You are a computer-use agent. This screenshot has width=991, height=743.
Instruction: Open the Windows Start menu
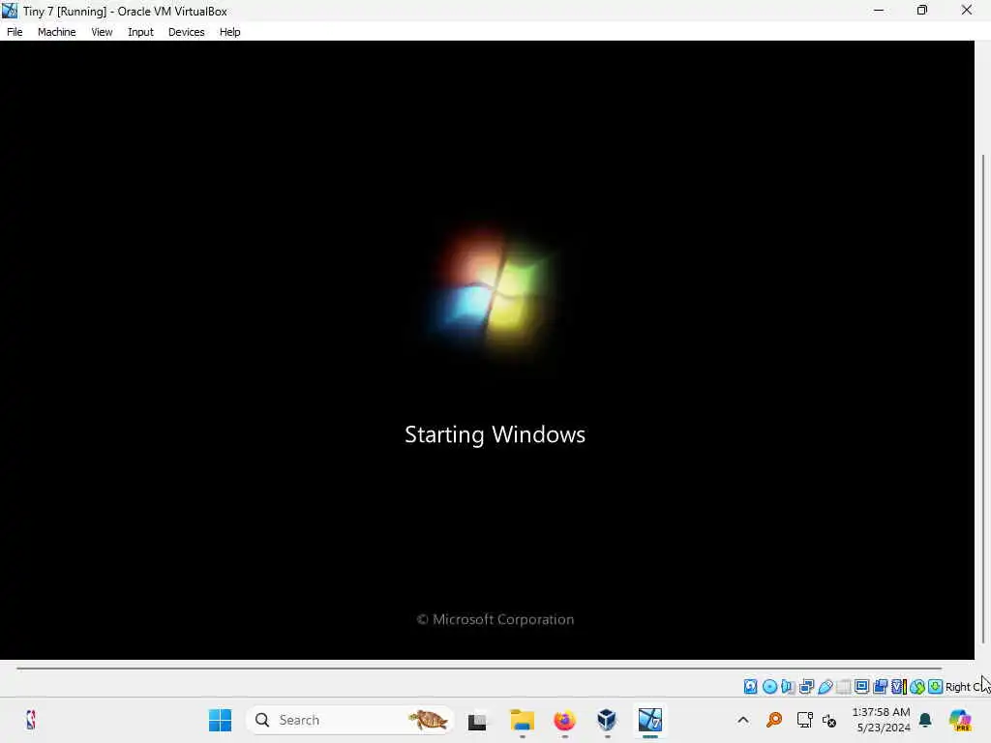click(x=220, y=720)
